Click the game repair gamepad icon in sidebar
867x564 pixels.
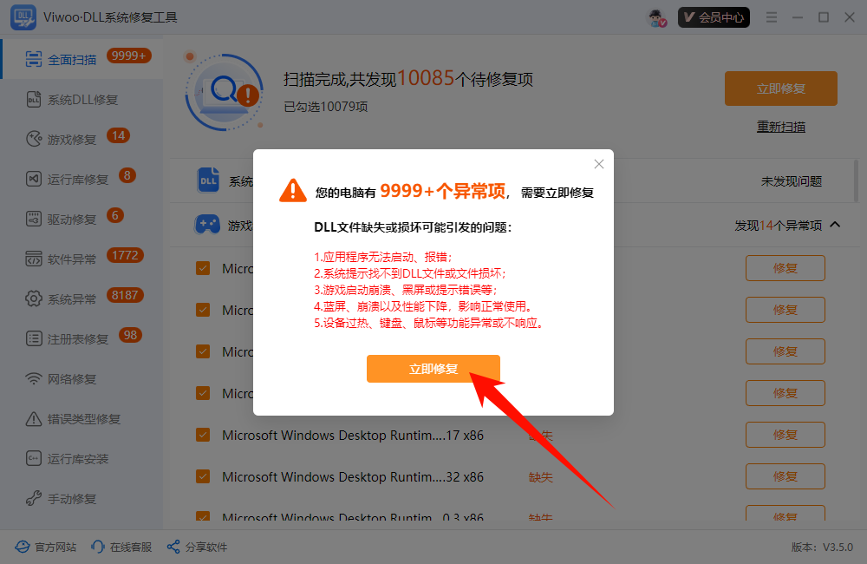click(34, 140)
